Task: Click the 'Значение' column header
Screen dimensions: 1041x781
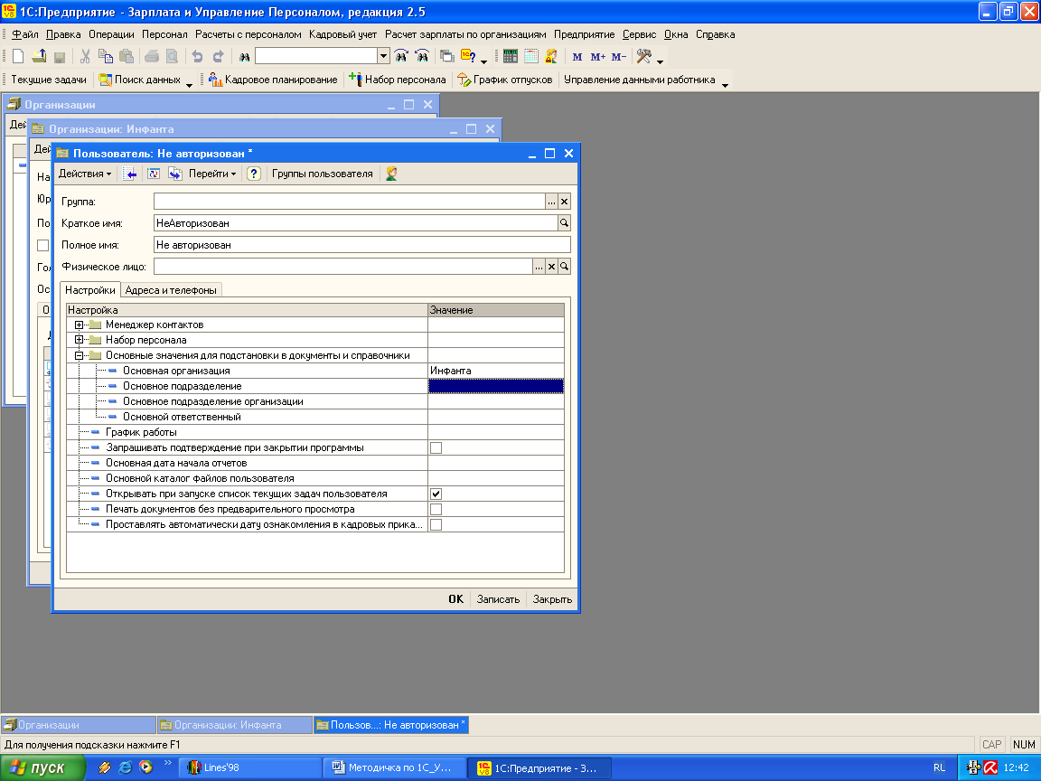Action: point(496,310)
